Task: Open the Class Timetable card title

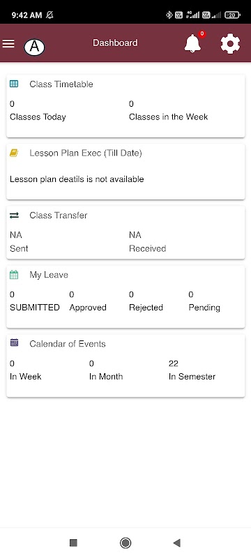Action: pos(61,84)
